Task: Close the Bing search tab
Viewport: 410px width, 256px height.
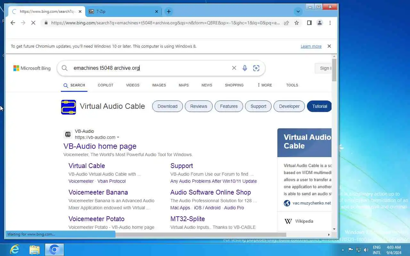Action: pos(80,12)
